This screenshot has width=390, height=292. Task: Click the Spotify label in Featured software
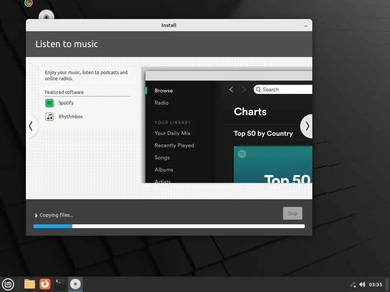pyautogui.click(x=66, y=103)
